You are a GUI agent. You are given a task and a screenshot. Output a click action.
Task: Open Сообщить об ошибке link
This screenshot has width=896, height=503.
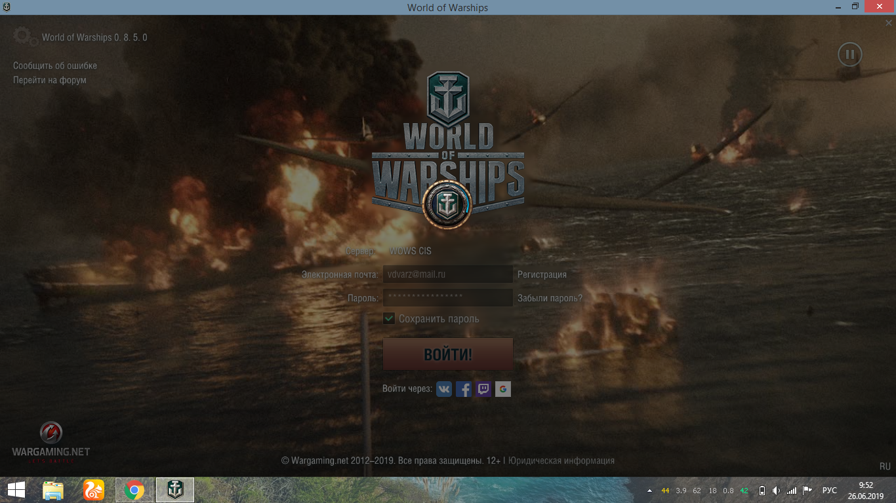55,65
